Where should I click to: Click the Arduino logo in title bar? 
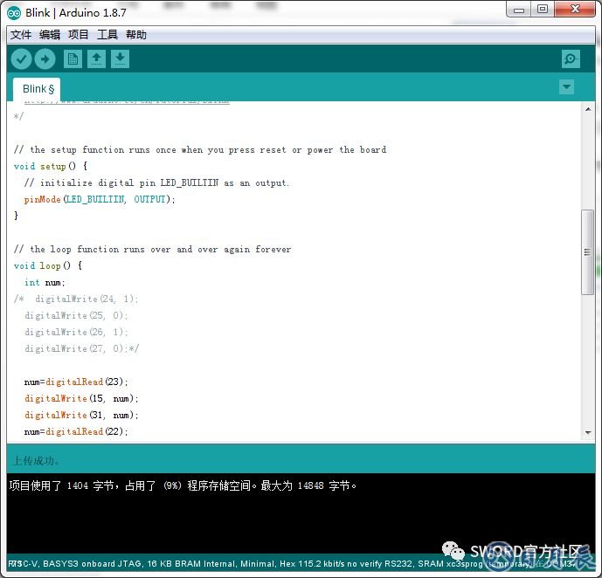14,11
